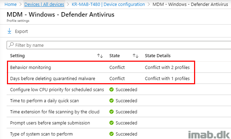Click green check for cloud time extension
Screen dimensions: 231x139
coord(111,112)
